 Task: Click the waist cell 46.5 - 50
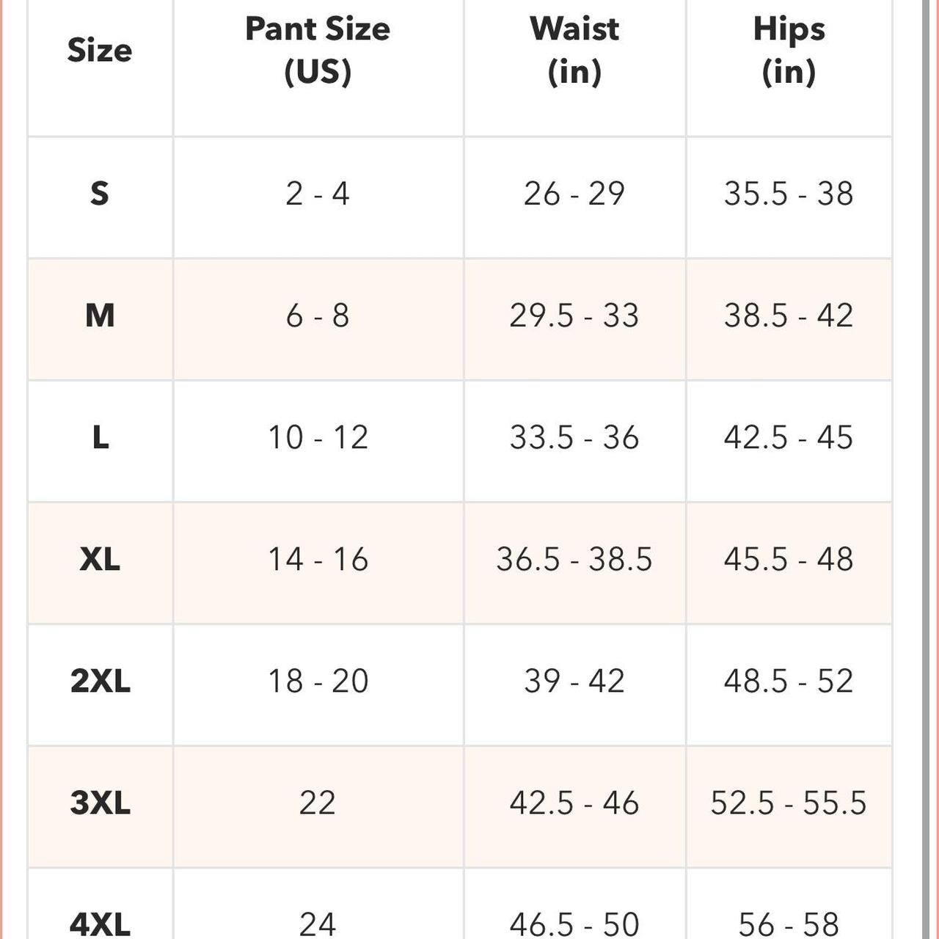(x=574, y=923)
